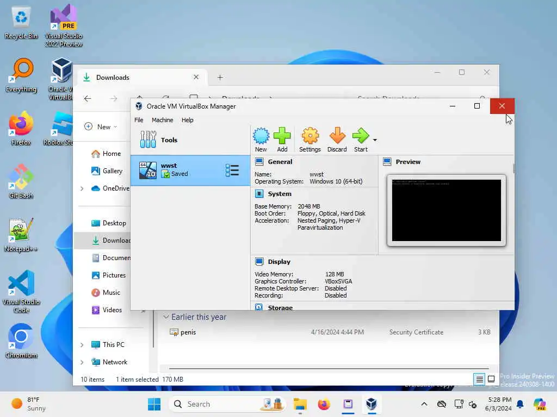
Task: Click the green Add machine icon
Action: (282, 140)
